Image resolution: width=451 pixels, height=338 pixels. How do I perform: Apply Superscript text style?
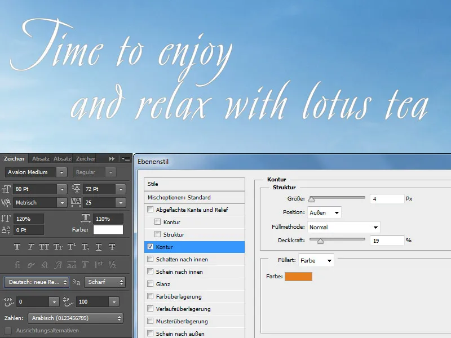pos(72,247)
